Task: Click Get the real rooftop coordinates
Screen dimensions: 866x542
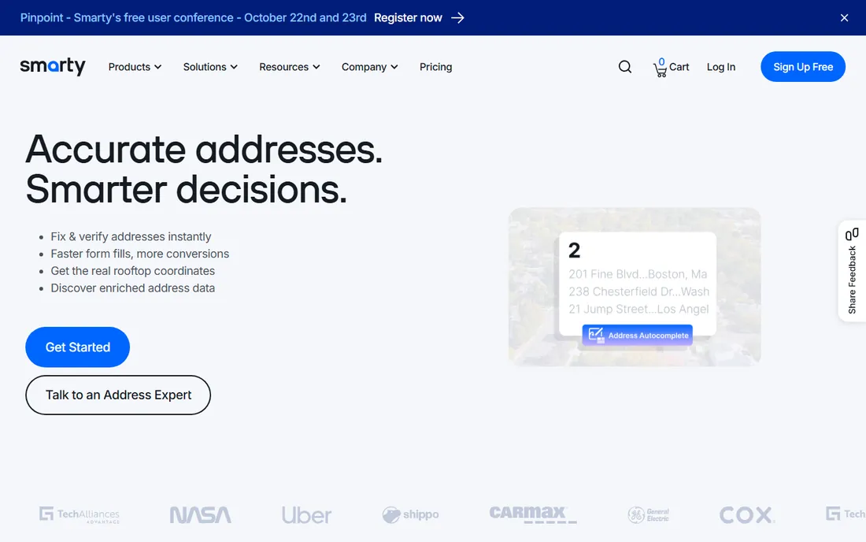Action: click(132, 271)
